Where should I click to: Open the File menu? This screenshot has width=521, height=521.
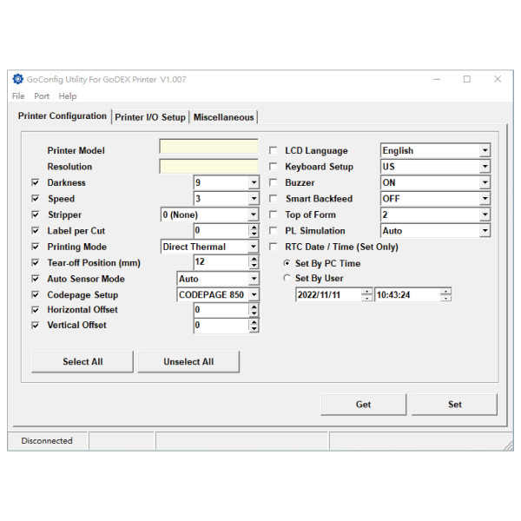click(18, 96)
